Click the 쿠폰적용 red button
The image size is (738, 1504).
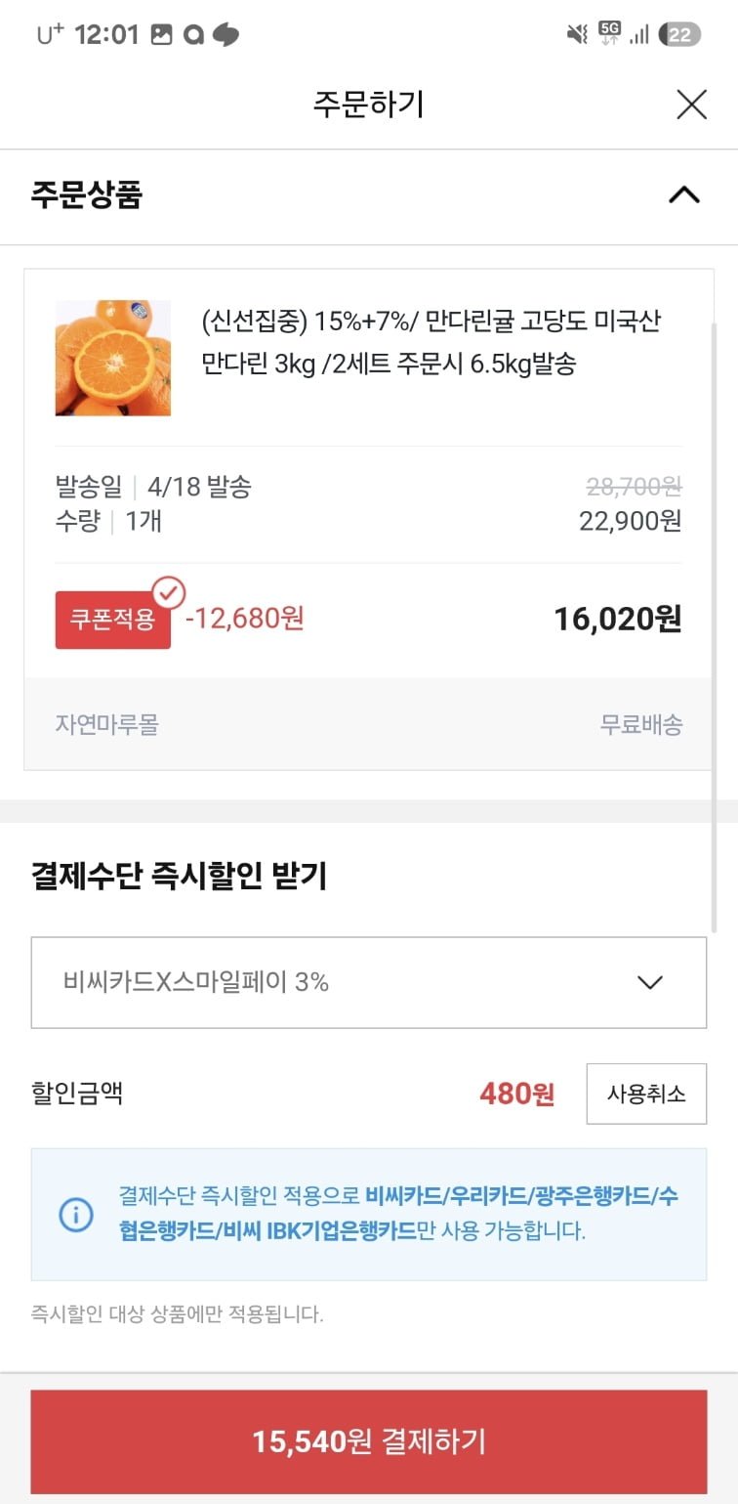tap(112, 620)
